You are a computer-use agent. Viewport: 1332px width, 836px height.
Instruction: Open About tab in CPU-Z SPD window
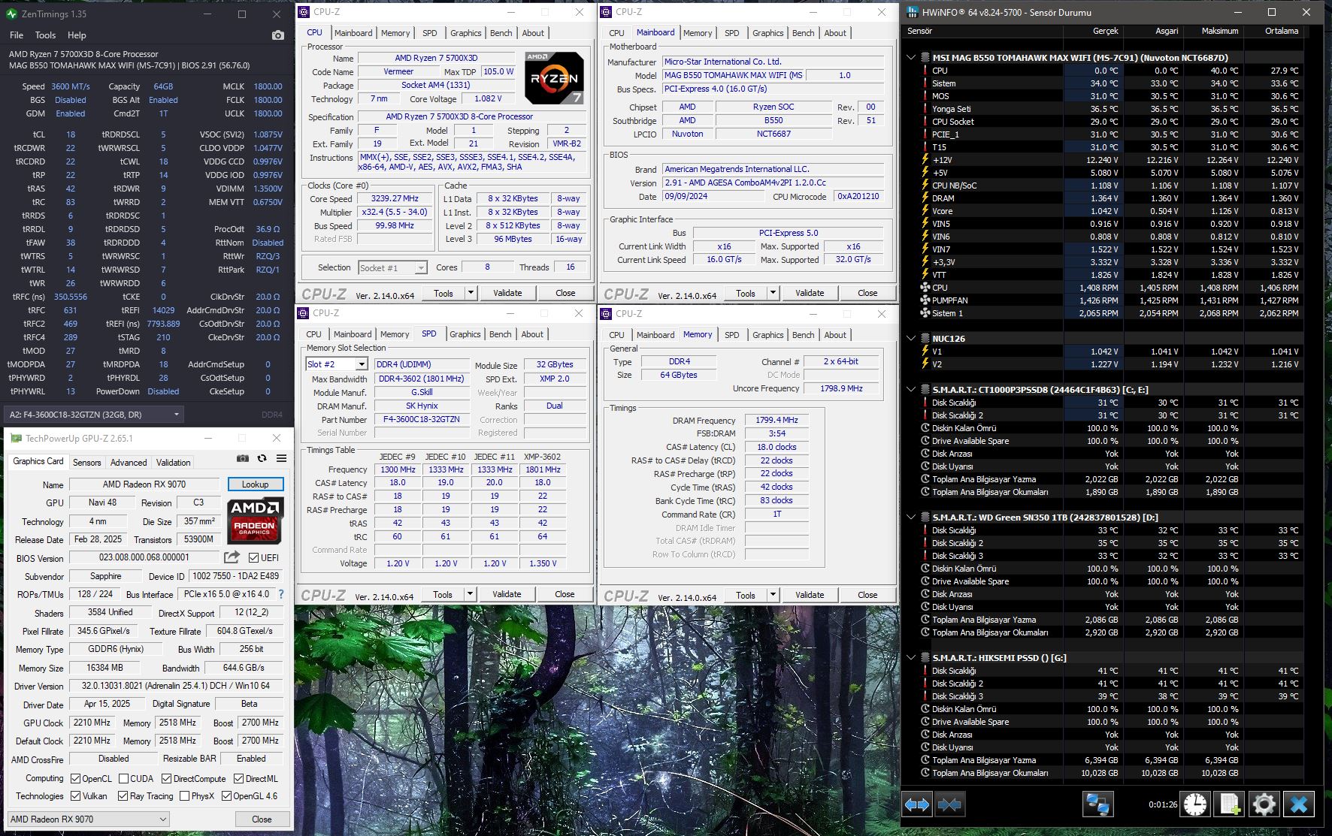tap(532, 334)
